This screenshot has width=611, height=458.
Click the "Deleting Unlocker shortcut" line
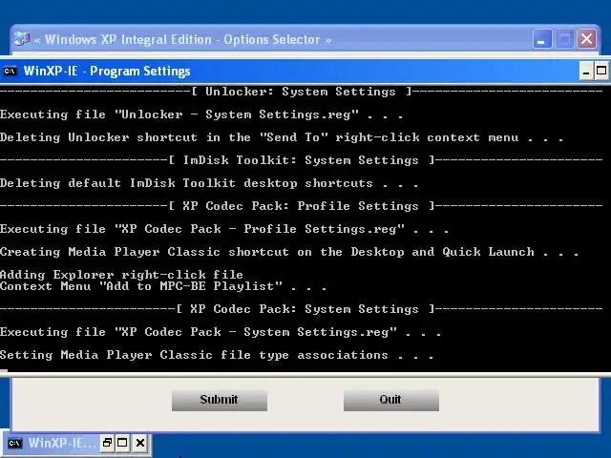tap(282, 137)
